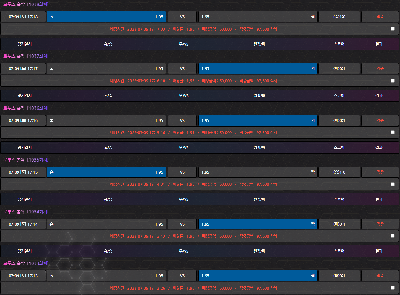Tick the checkbox for round 1038 bet
This screenshot has width=400, height=295.
(392, 29)
